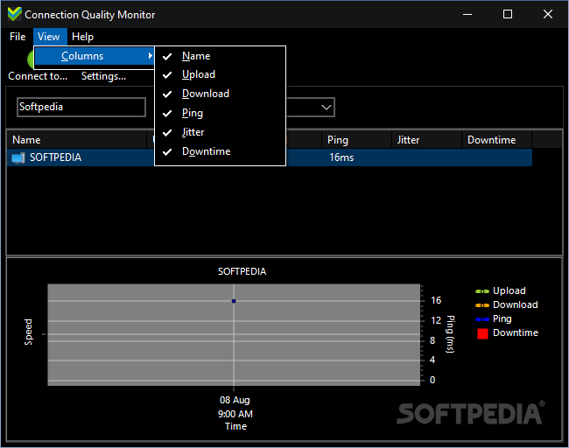Click the Ping legend marker

pyautogui.click(x=482, y=319)
